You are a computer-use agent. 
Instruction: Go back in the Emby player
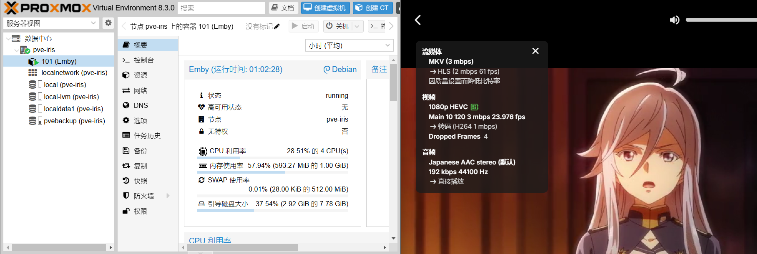418,20
